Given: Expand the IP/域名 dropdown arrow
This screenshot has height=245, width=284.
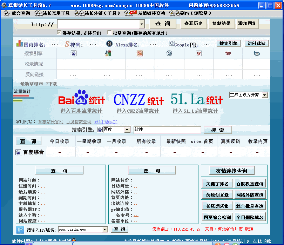Looking at the screenshot, I should [x=104, y=230].
